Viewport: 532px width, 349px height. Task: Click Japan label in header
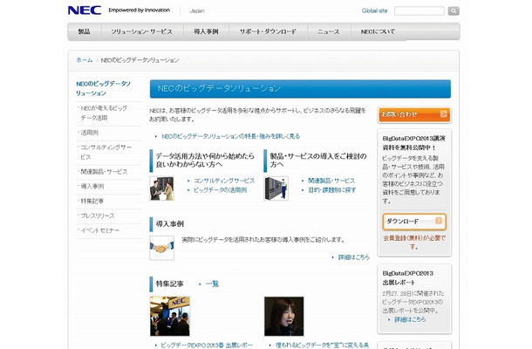point(197,10)
